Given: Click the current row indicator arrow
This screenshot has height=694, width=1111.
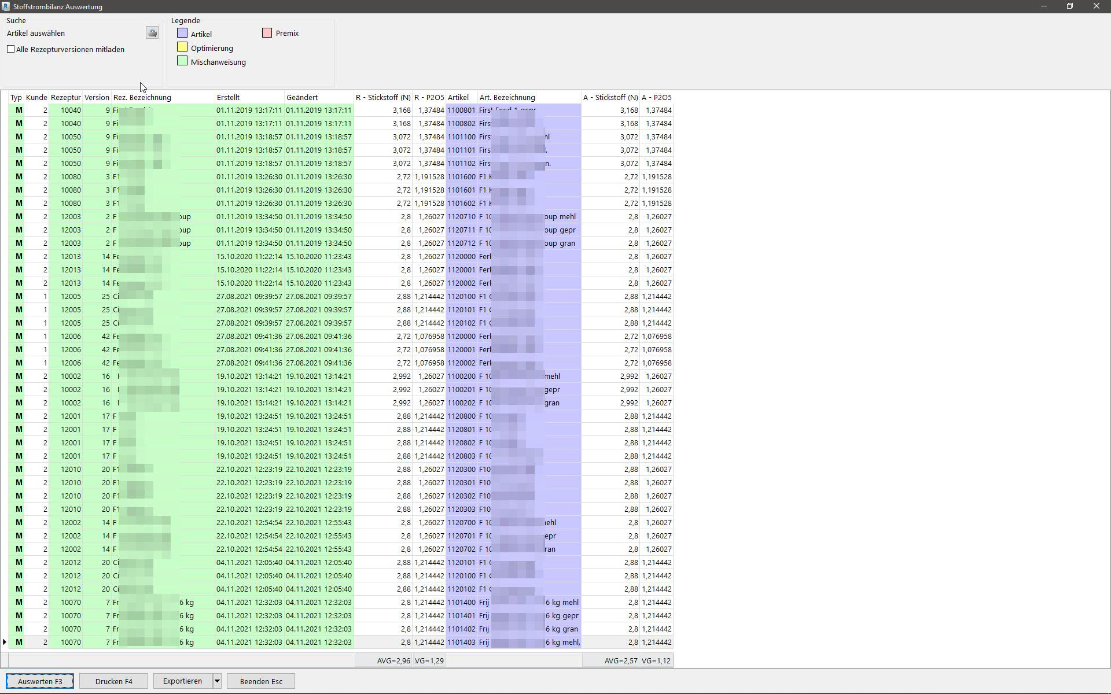Looking at the screenshot, I should tap(5, 642).
